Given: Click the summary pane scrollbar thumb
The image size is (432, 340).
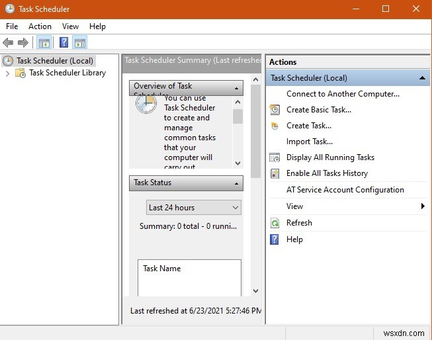Looking at the screenshot, I should [x=255, y=132].
